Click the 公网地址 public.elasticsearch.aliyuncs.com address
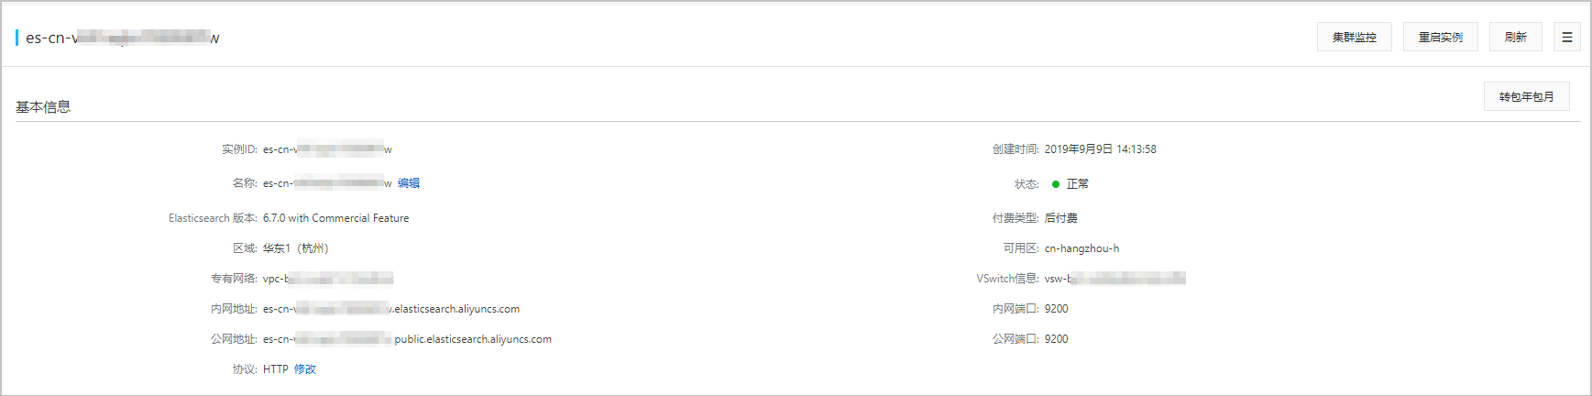The width and height of the screenshot is (1592, 396). tap(407, 339)
